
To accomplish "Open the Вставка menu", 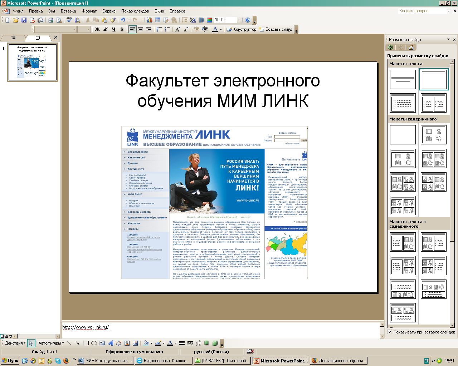I will click(x=68, y=11).
